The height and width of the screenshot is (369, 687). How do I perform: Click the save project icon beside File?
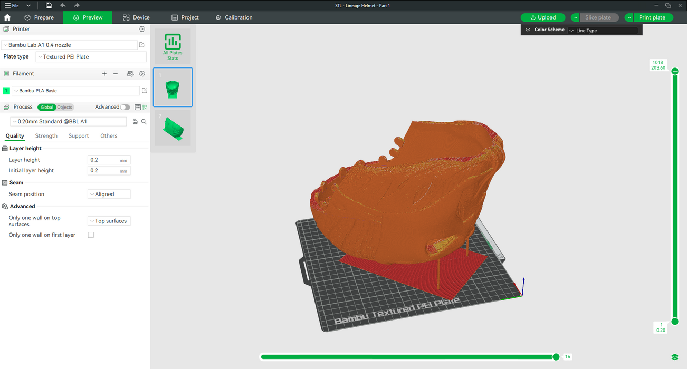pyautogui.click(x=49, y=5)
